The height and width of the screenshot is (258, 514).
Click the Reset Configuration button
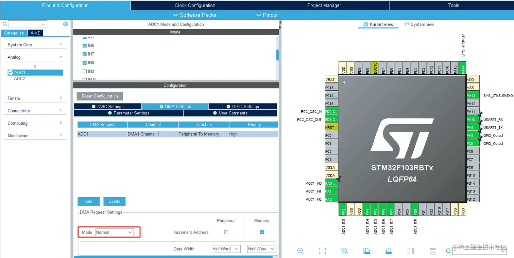[100, 96]
